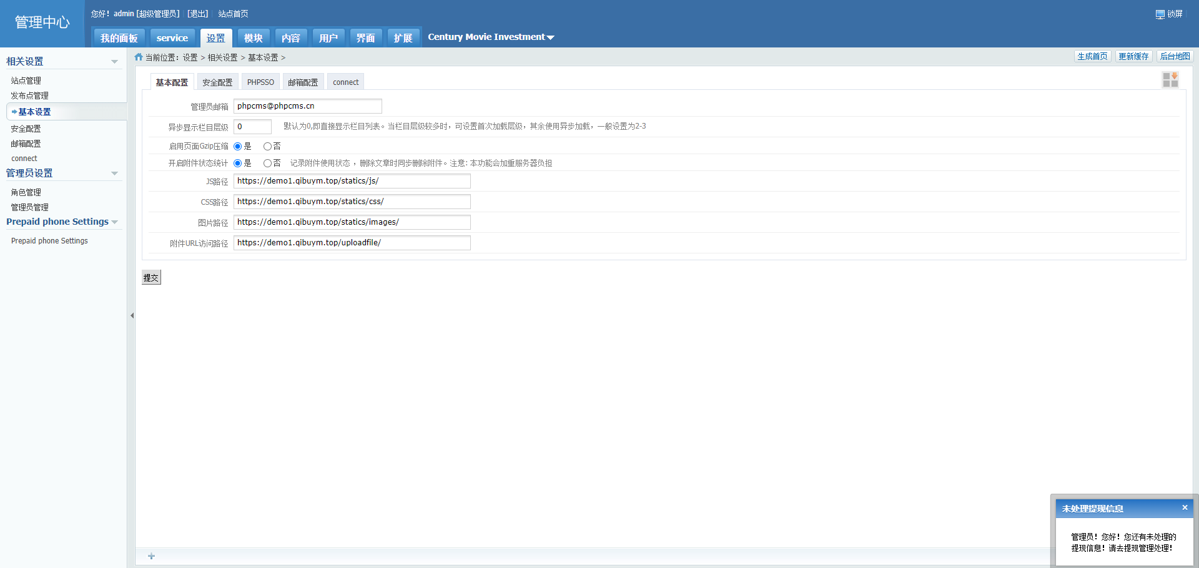This screenshot has height=568, width=1199.
Task: Focus the 图片路径 input field
Action: coord(352,222)
